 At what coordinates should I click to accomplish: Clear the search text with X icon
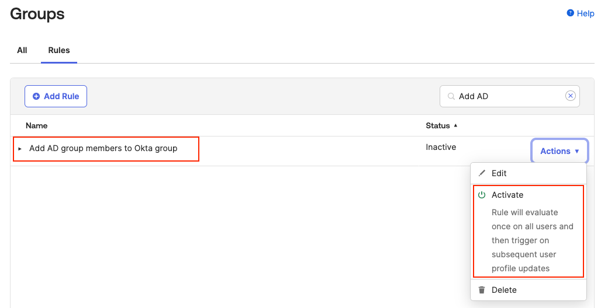point(570,96)
